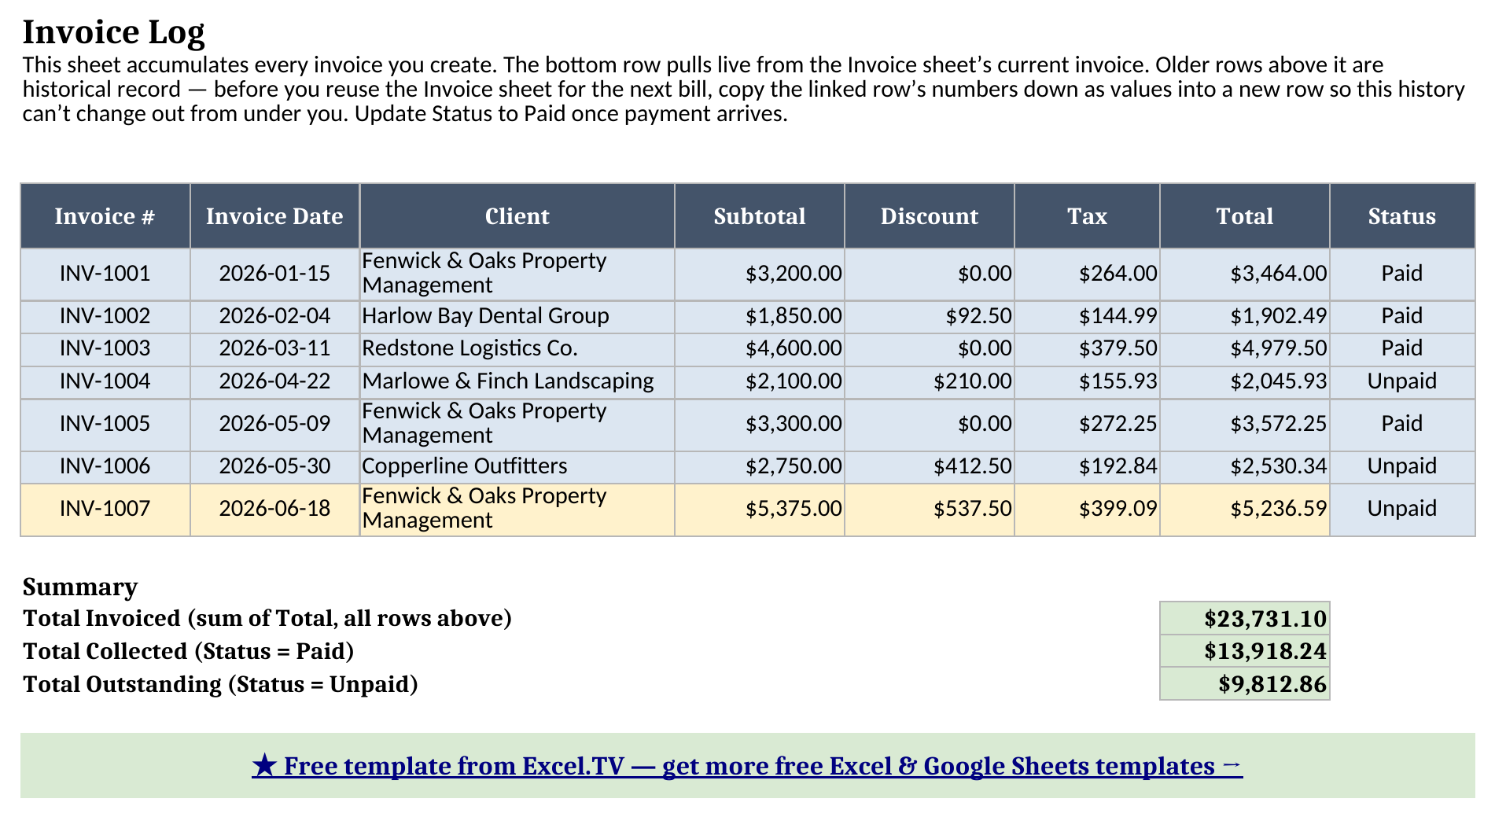This screenshot has width=1495, height=817.
Task: Click the Paid status for INV-1001
Action: [x=1402, y=274]
